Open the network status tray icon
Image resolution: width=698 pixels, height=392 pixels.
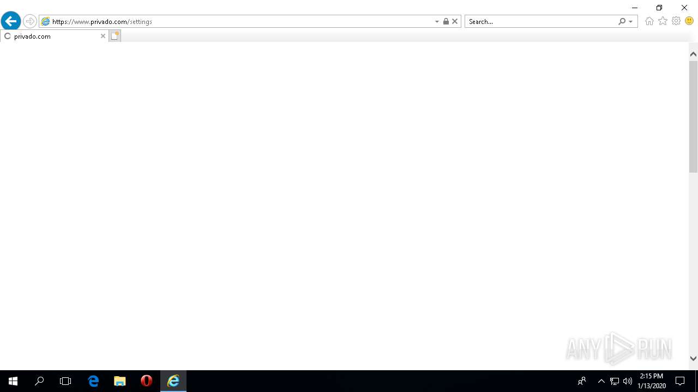pos(615,381)
